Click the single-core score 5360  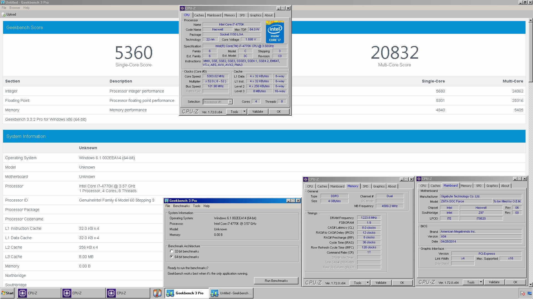pyautogui.click(x=134, y=53)
